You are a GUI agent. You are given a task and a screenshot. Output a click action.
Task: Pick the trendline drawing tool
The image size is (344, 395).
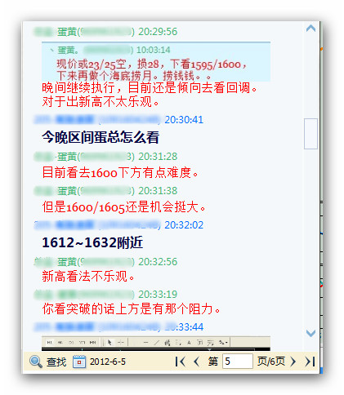(x=156, y=343)
